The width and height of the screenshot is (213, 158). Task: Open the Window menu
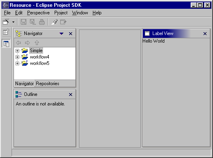[x=80, y=13]
